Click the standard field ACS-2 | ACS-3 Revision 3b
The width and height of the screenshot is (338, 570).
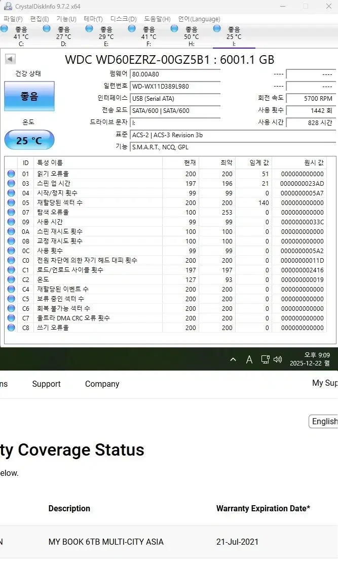click(x=233, y=135)
